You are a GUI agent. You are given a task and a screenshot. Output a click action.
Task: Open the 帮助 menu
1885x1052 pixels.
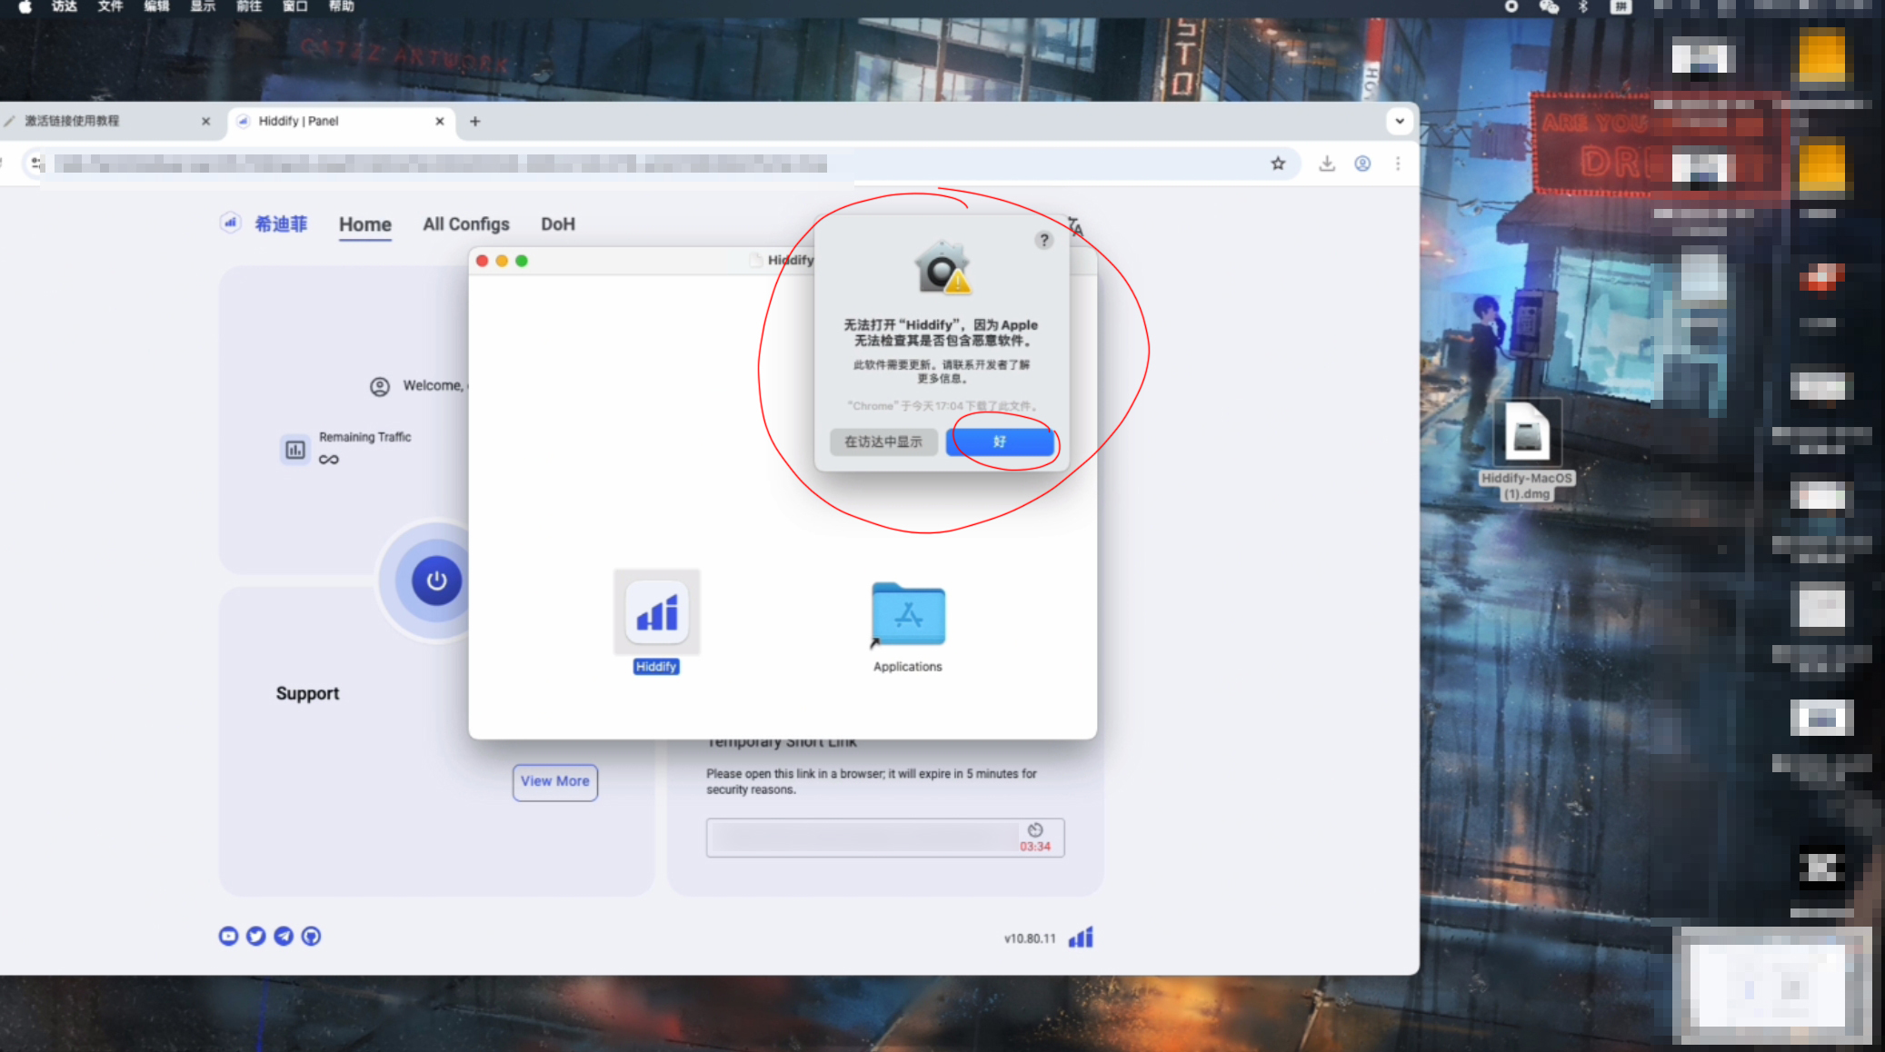(x=342, y=6)
